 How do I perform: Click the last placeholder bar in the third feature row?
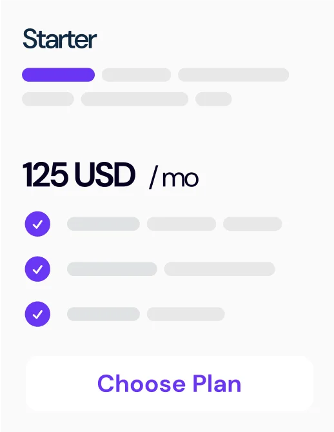pos(186,314)
